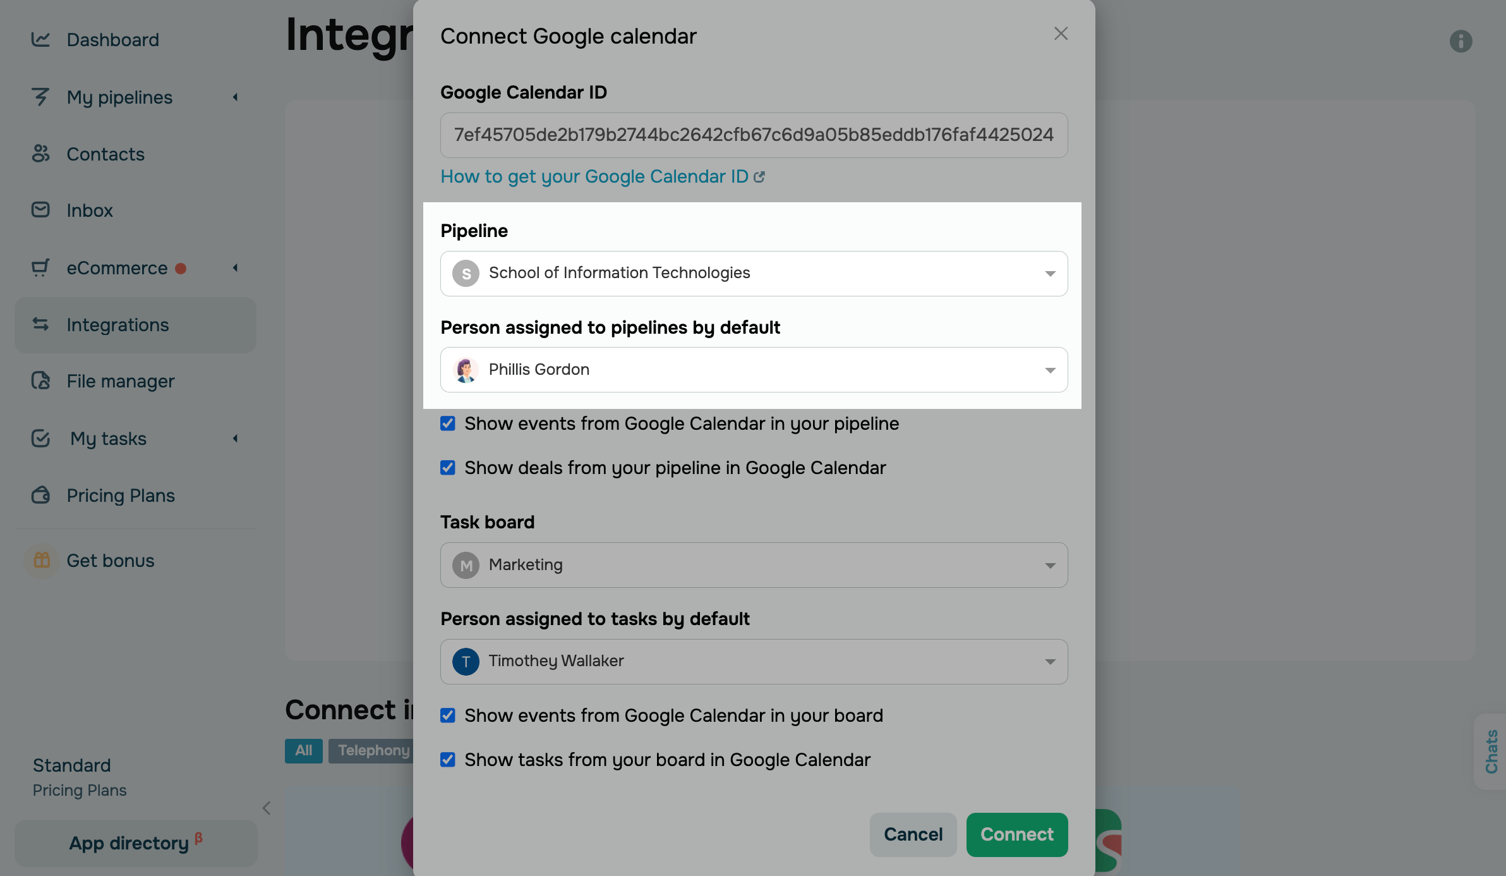Open the Timothey Wallaker assignee dropdown

click(754, 662)
